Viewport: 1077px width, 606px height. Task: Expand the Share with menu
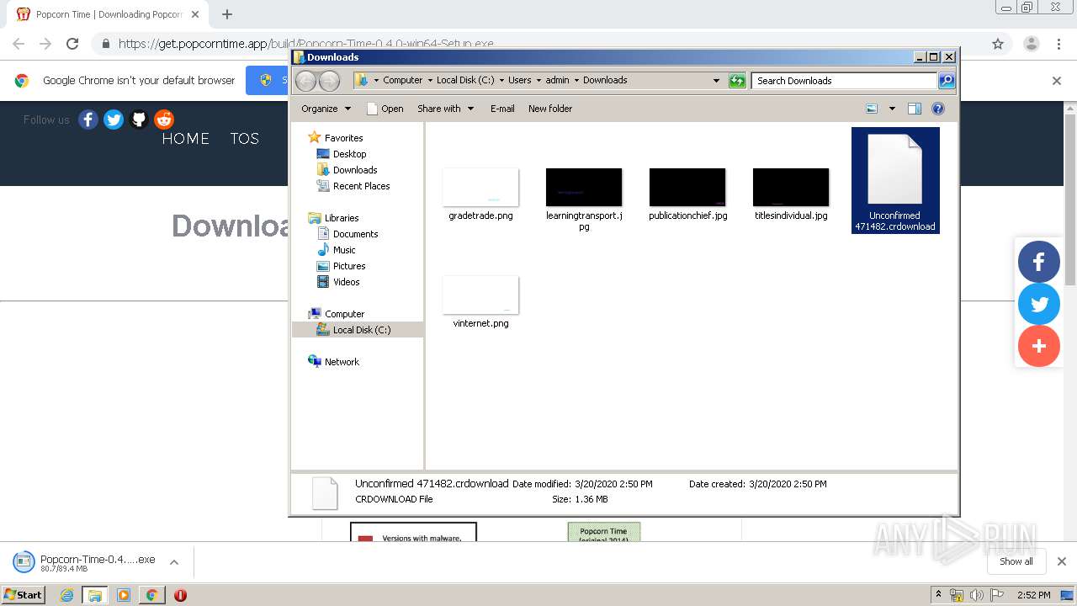click(446, 109)
